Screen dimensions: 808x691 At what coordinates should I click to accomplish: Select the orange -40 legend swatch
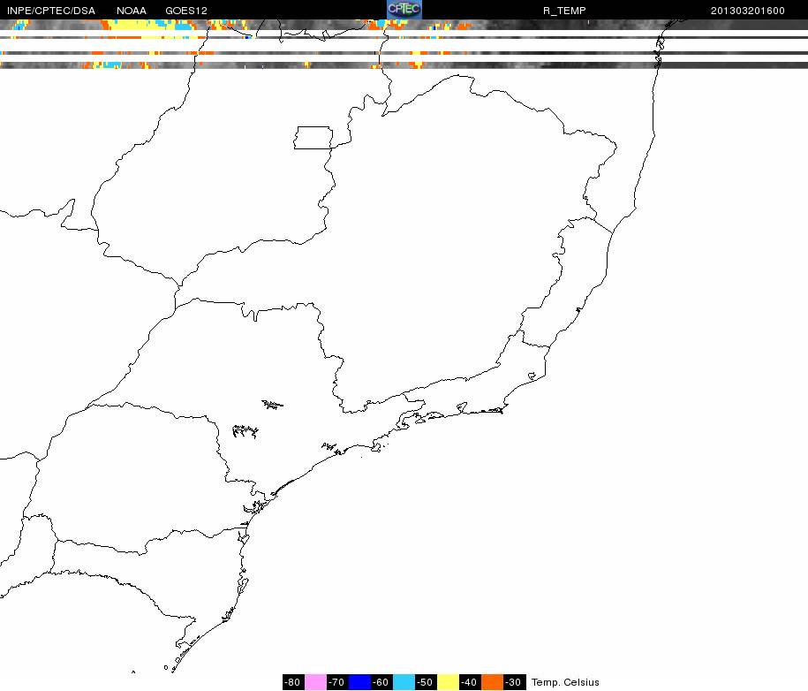492,681
